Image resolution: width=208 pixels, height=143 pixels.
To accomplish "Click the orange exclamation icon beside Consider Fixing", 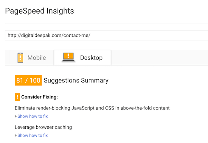I will 17,97.
